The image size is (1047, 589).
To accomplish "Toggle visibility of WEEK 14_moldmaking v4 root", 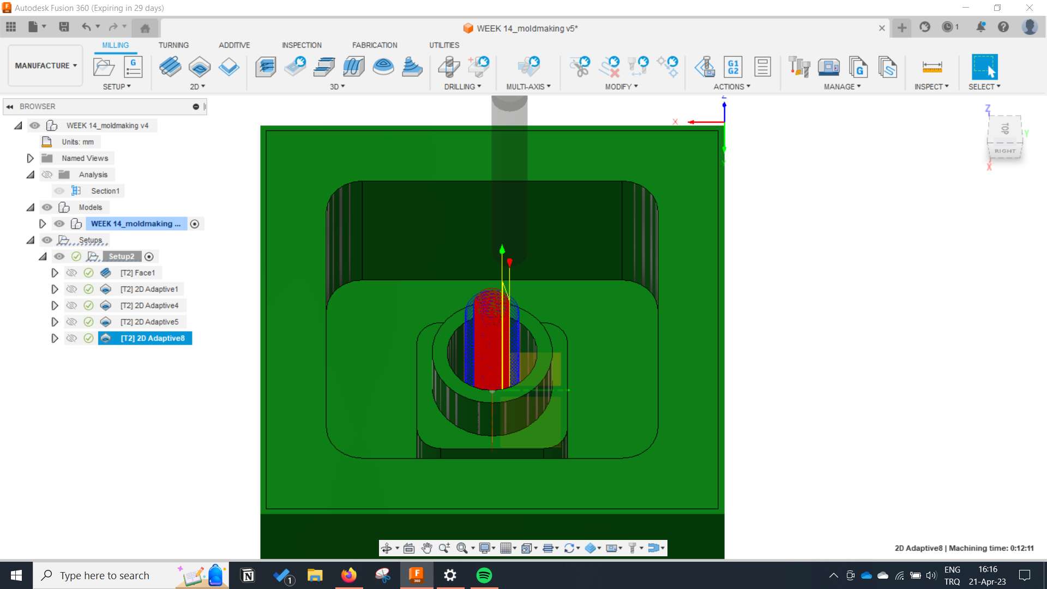I will click(x=35, y=125).
